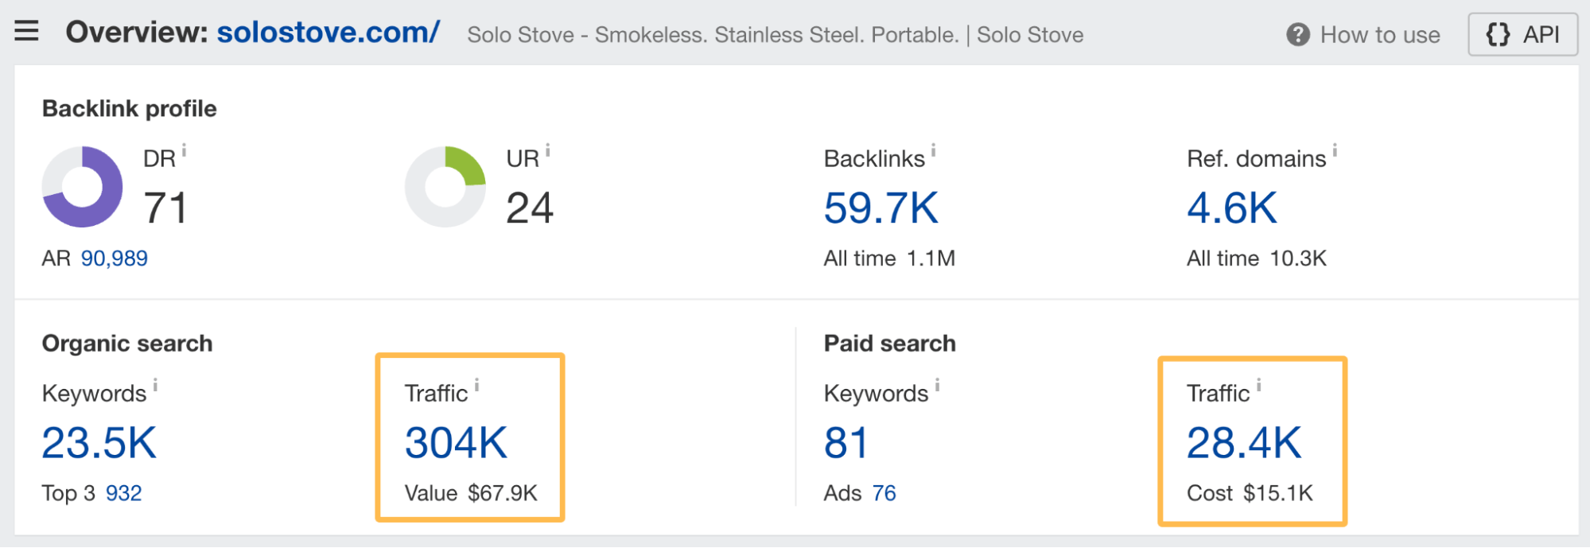The height and width of the screenshot is (548, 1590).
Task: Click the Paid Keywords info icon
Action: [x=937, y=385]
